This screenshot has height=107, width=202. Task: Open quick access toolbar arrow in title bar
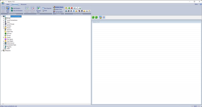6,2
